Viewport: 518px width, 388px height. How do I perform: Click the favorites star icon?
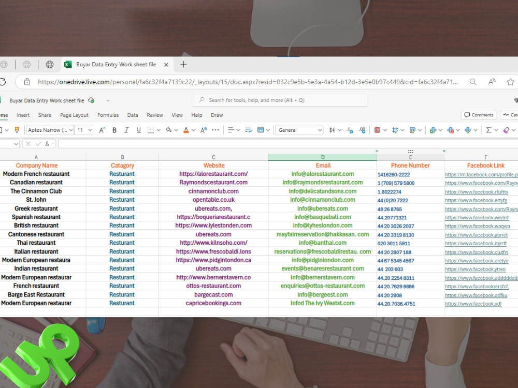(x=510, y=82)
